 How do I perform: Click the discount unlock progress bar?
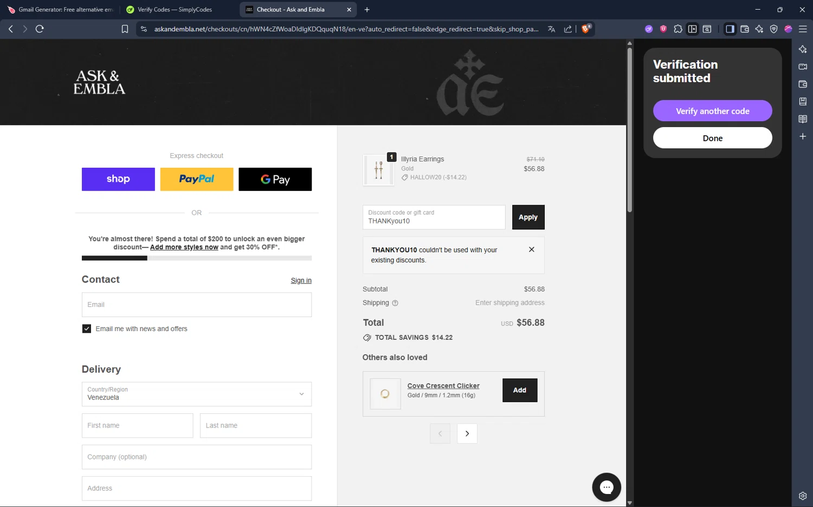click(197, 258)
